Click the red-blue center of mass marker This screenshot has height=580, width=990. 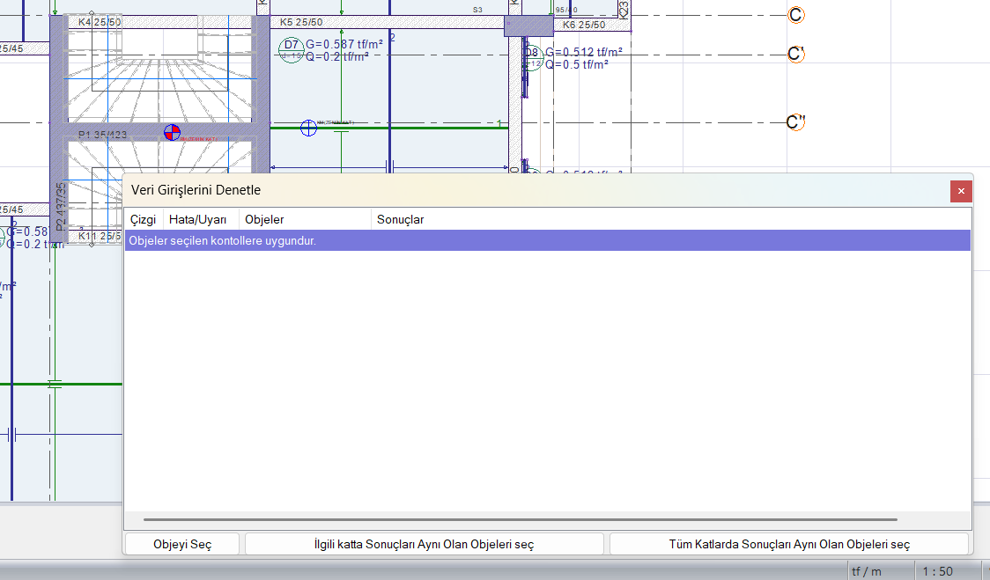pos(173,133)
